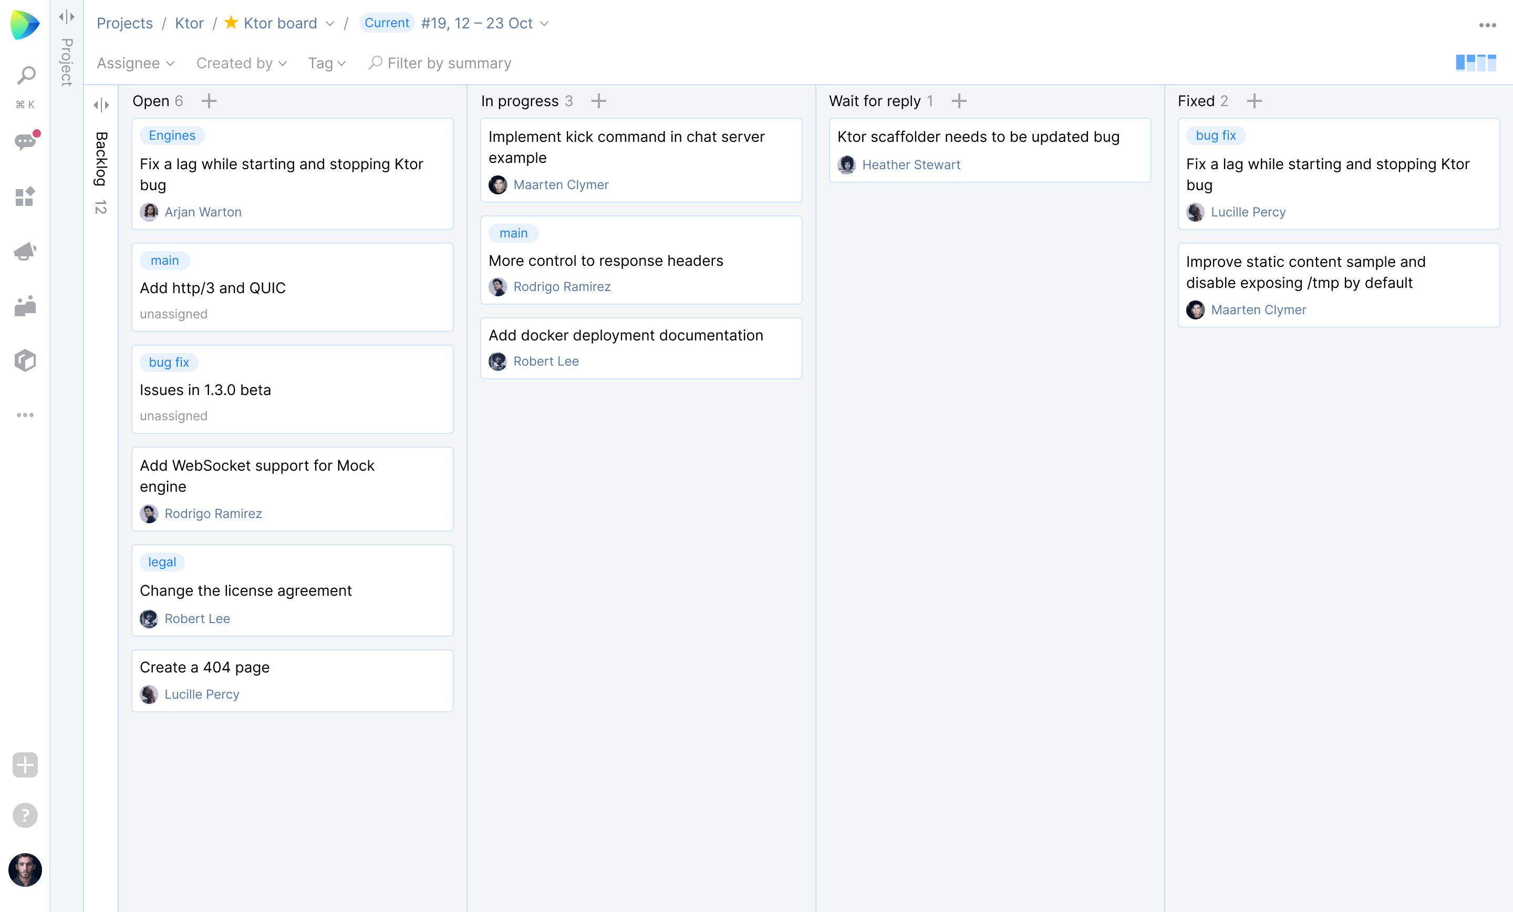Expand the Backlog panel arrows

click(x=101, y=105)
